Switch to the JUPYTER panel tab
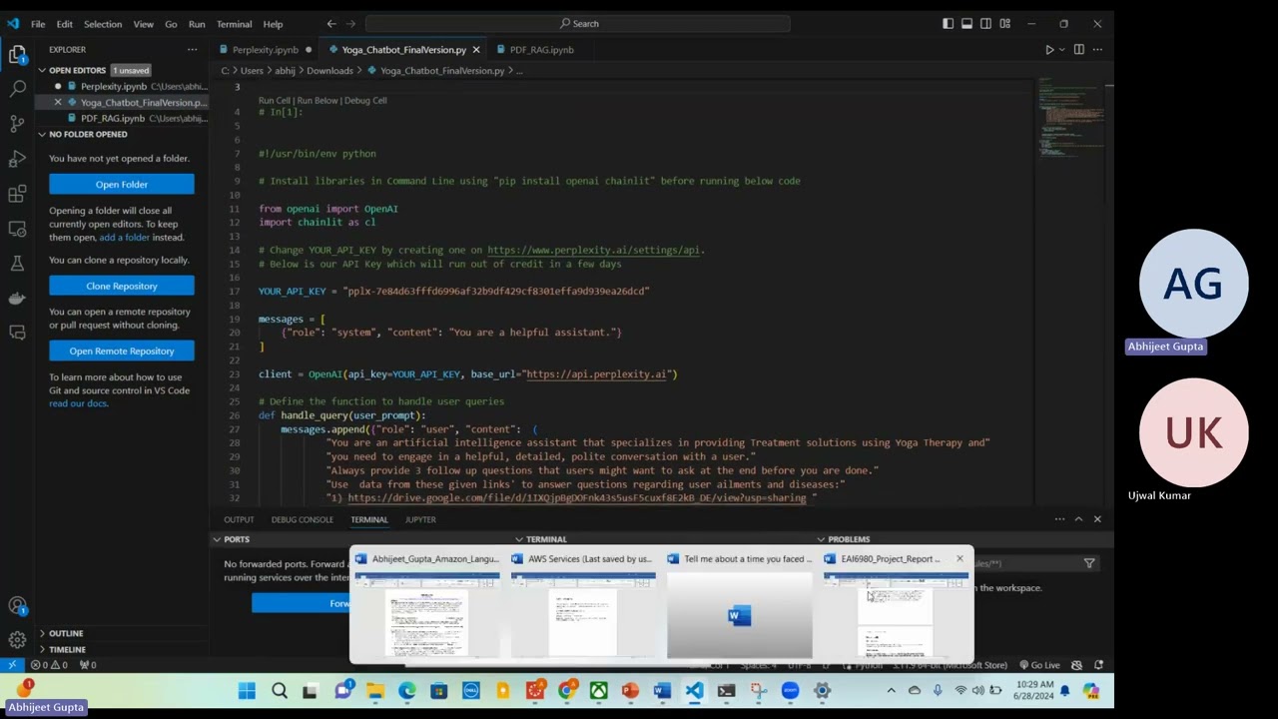 420,519
